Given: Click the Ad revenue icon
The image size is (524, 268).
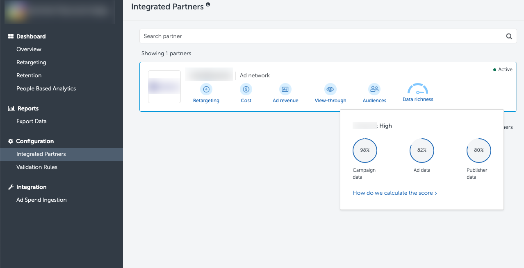Looking at the screenshot, I should coord(285,89).
